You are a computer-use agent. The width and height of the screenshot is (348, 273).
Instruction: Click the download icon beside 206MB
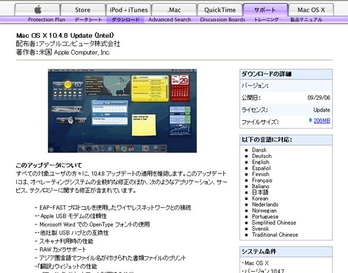click(x=310, y=120)
